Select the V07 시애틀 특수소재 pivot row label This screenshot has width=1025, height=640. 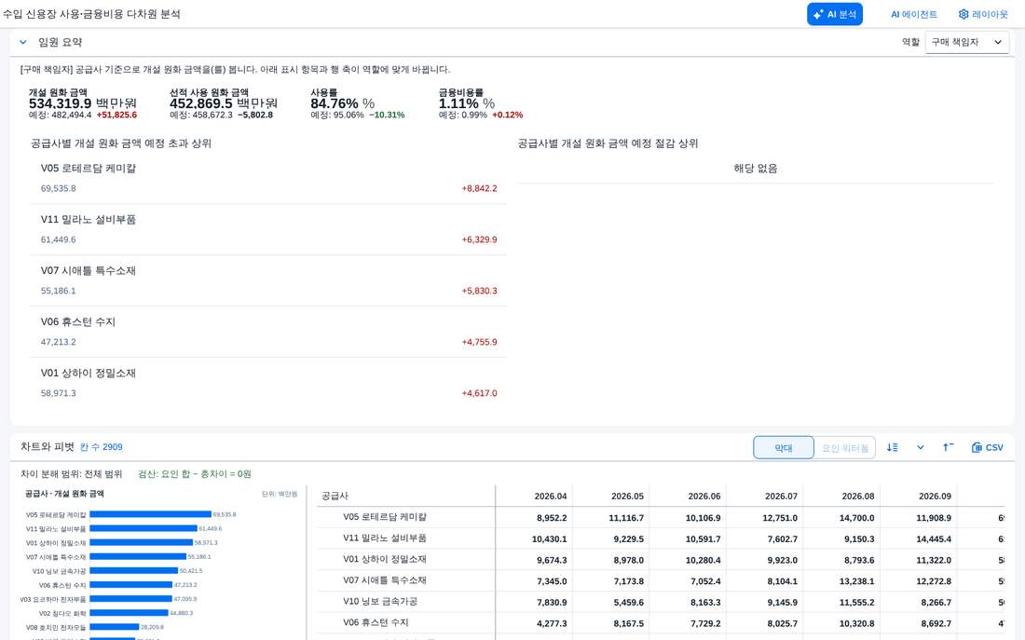tap(384, 580)
